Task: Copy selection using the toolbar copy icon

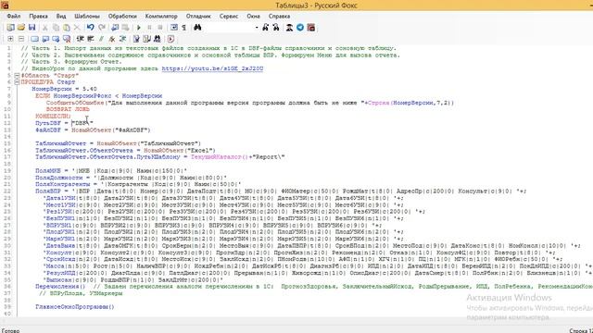Action: click(56, 27)
